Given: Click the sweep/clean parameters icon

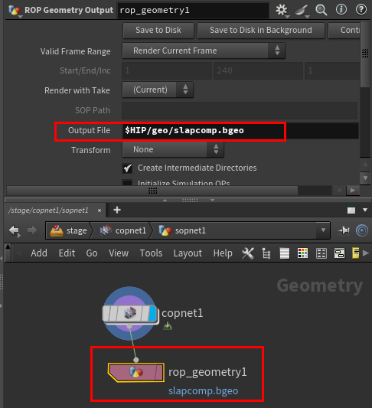Looking at the screenshot, I should [302, 11].
